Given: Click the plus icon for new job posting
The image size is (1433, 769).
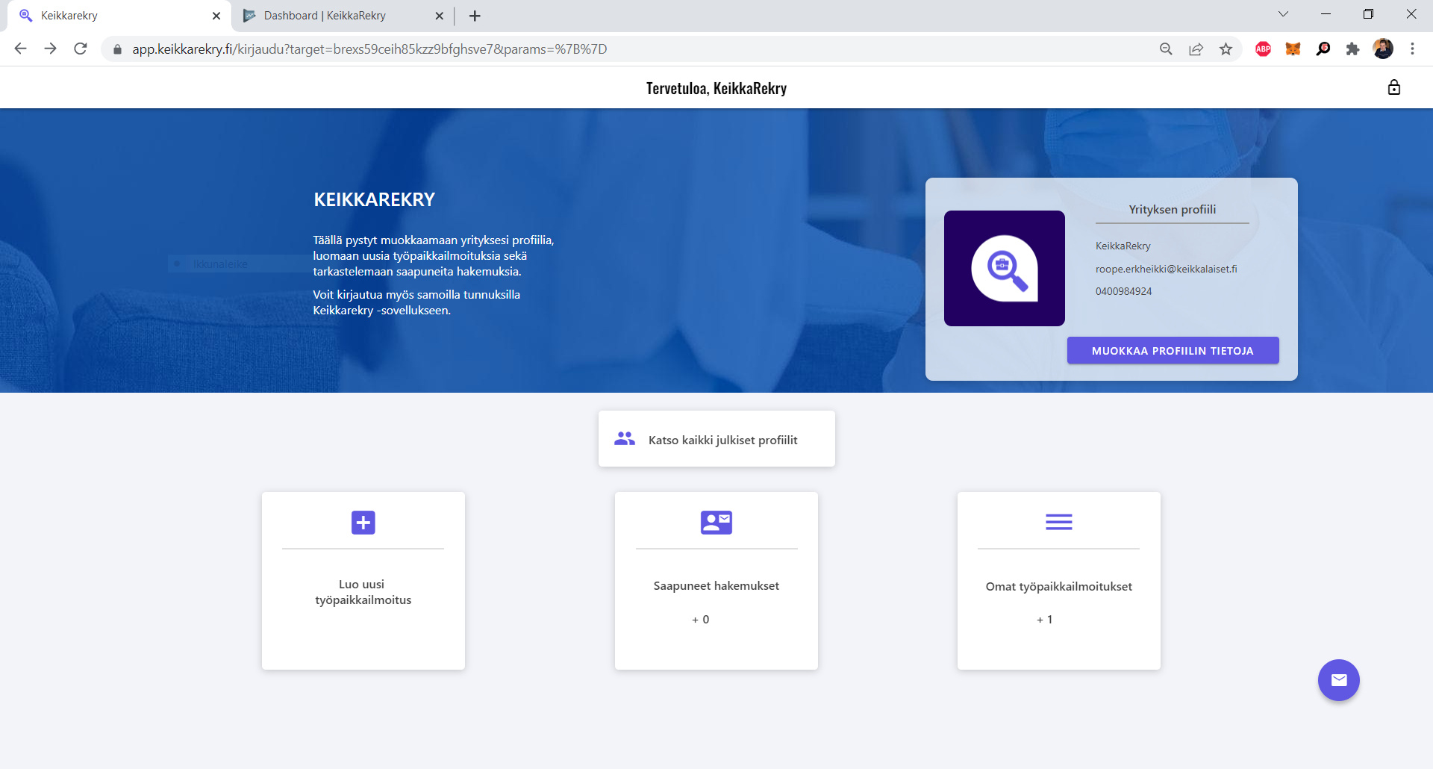Looking at the screenshot, I should point(363,523).
